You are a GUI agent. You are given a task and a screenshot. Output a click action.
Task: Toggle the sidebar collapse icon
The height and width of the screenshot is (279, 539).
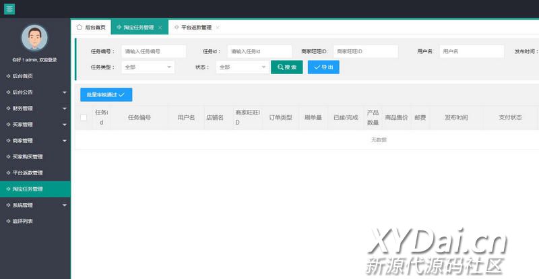(x=9, y=9)
